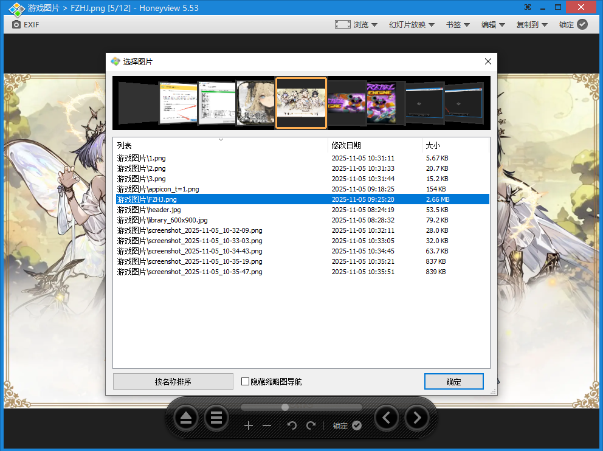
Task: Go to previous image arrow
Action: point(387,418)
